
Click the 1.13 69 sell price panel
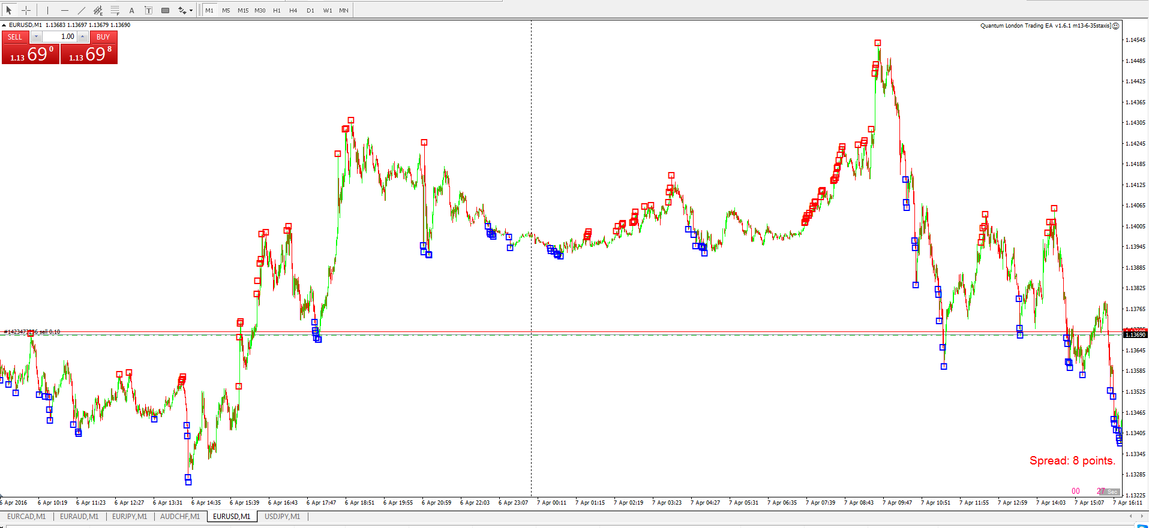click(31, 54)
